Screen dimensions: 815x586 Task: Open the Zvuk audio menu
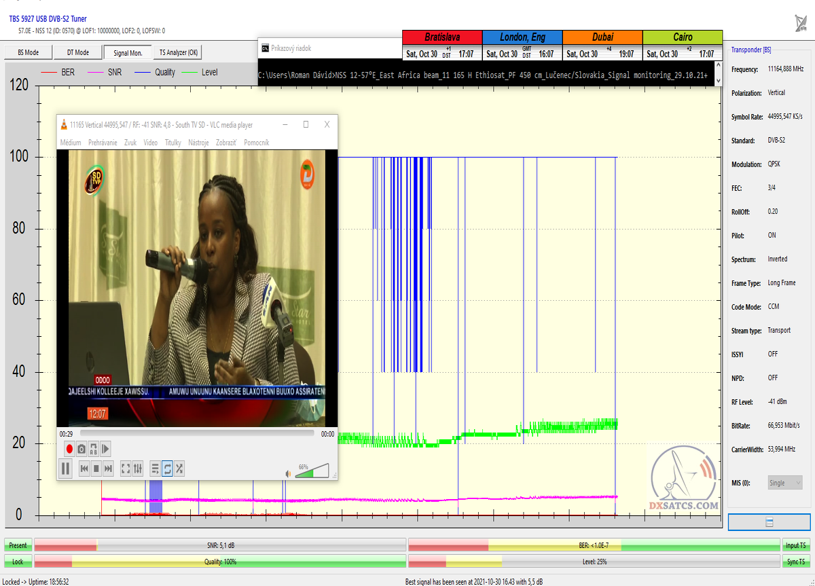[x=130, y=143]
